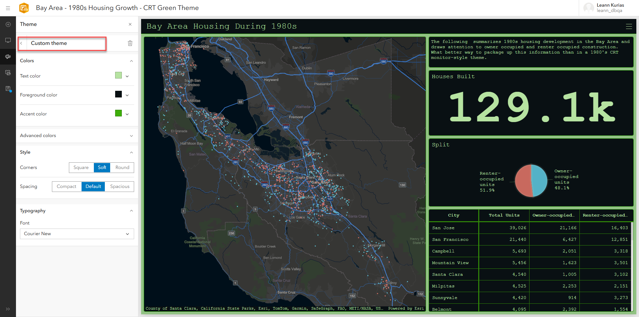Open the desktop layout view icon
This screenshot has height=317, width=639.
click(8, 40)
